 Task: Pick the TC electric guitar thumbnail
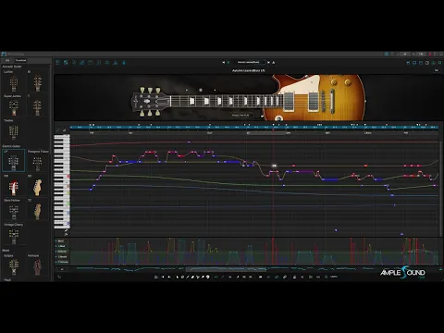pyautogui.click(x=38, y=210)
